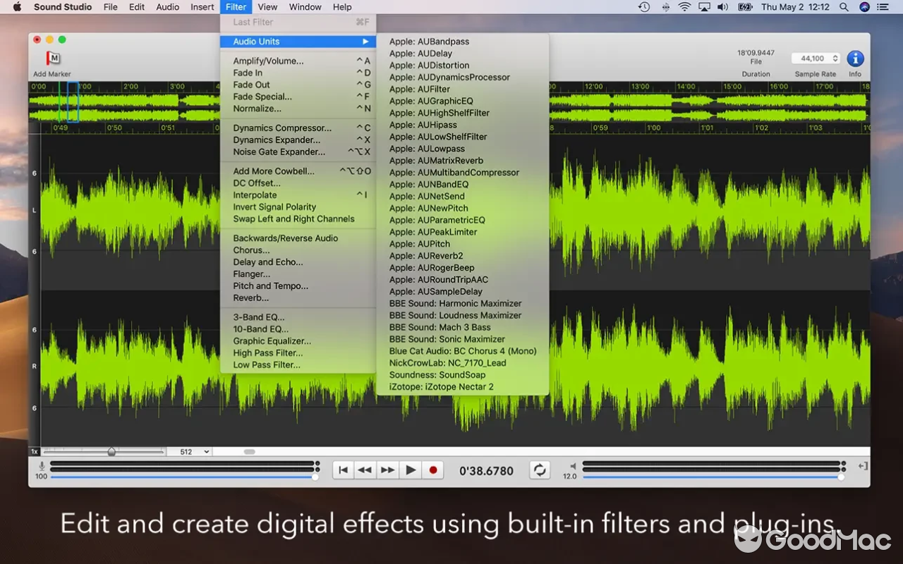Click the 1x zoom level button
The height and width of the screenshot is (564, 903).
[x=34, y=451]
